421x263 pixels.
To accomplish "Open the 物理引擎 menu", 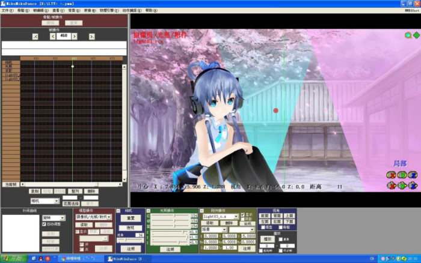I will (109, 10).
